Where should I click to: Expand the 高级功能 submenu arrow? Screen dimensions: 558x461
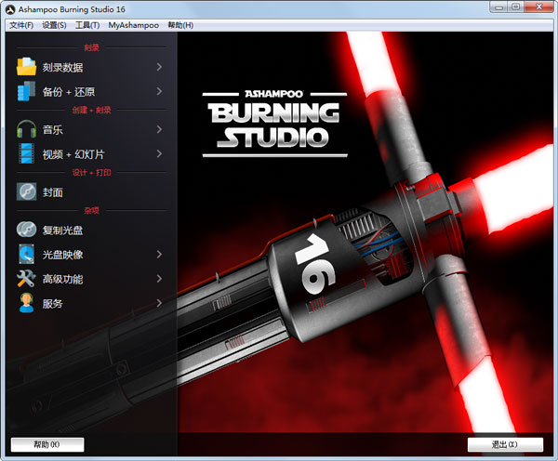click(x=159, y=279)
